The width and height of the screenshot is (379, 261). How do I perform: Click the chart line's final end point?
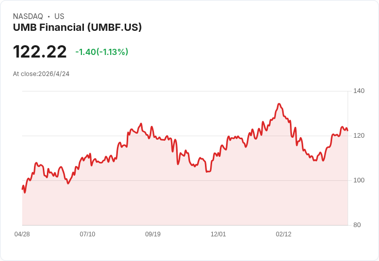(348, 130)
